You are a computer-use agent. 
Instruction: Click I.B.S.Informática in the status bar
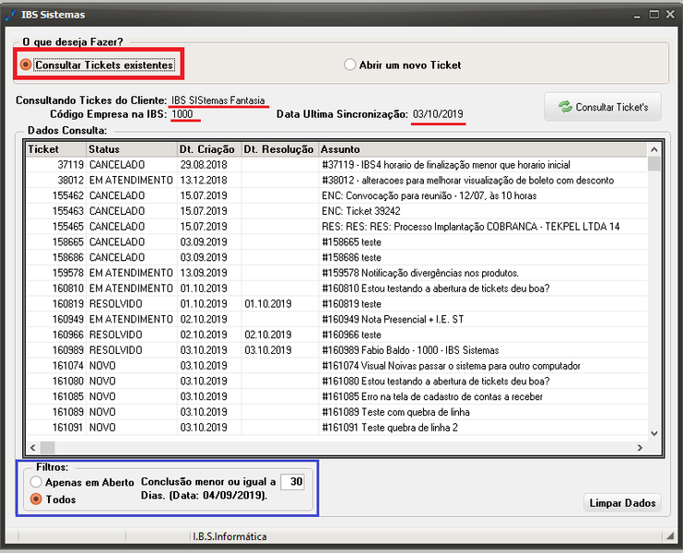(x=230, y=536)
